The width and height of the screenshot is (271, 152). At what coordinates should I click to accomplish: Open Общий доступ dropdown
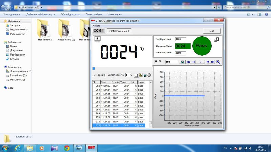pos(70,14)
